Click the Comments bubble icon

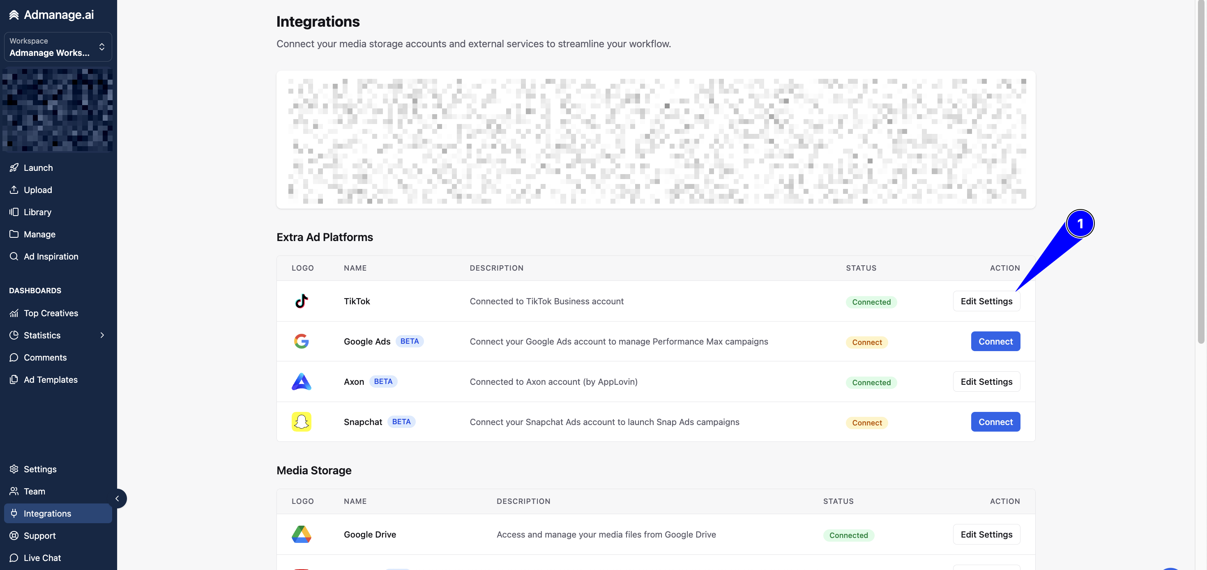pos(14,357)
